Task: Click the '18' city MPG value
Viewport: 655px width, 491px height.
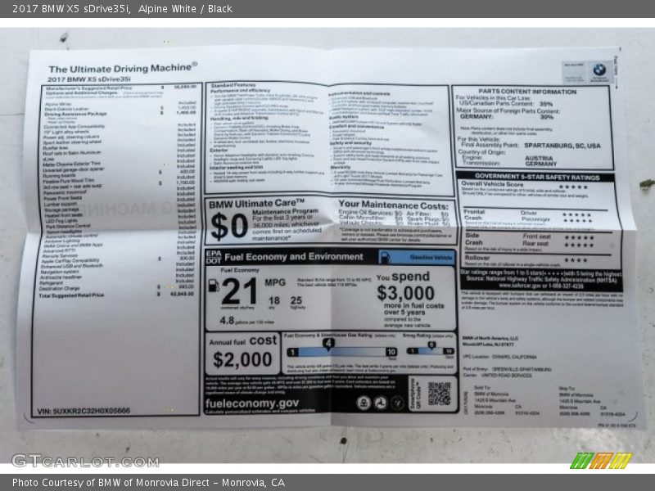Action: pos(274,300)
